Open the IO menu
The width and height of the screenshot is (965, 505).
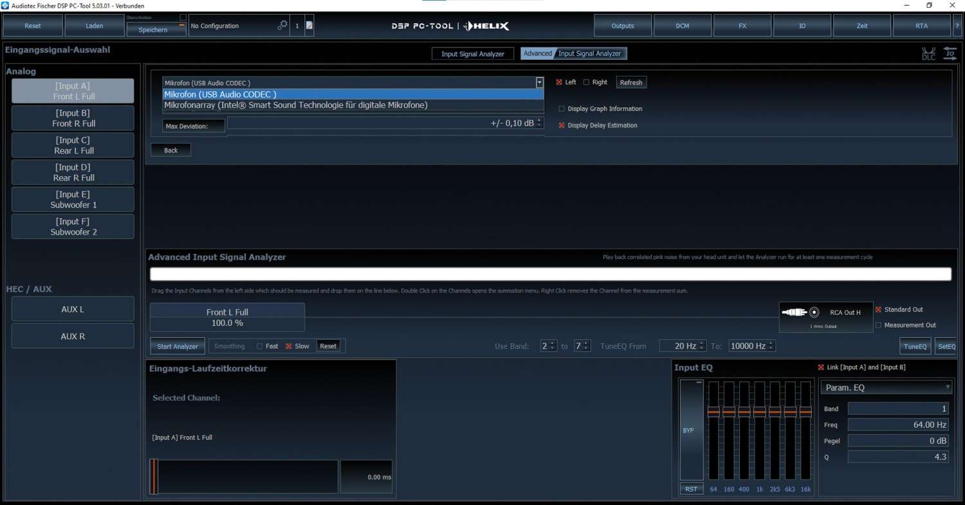(802, 26)
